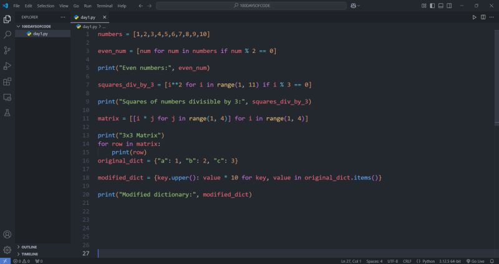Open the Run and Debug view
The height and width of the screenshot is (264, 499).
click(x=7, y=66)
